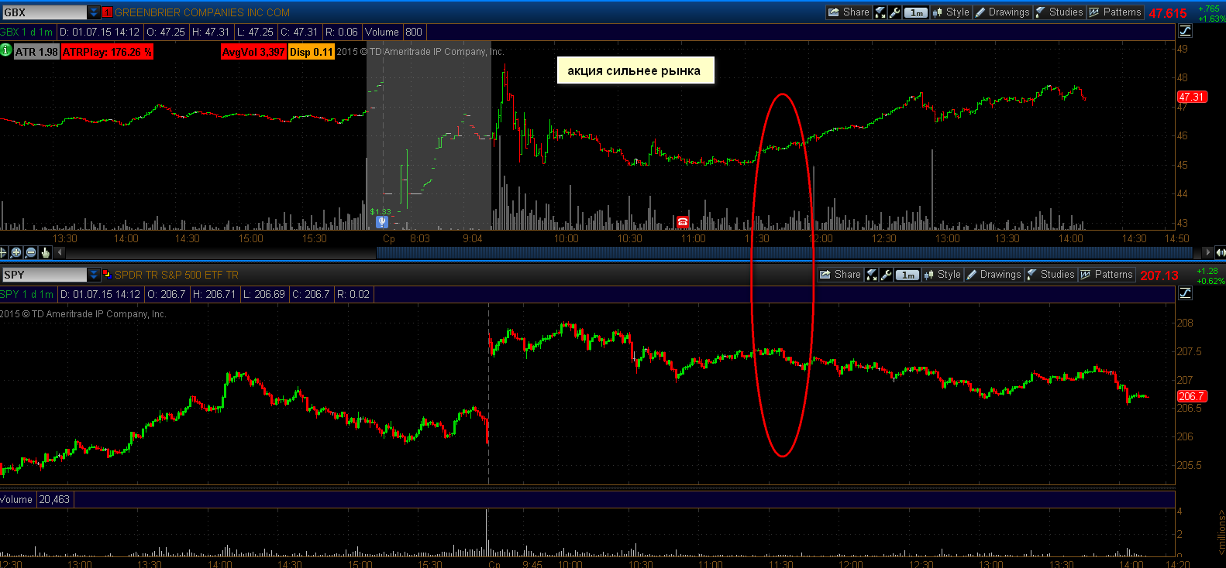Image resolution: width=1226 pixels, height=568 pixels.
Task: Click the SPY 1 d 1m label
Action: pyautogui.click(x=27, y=294)
